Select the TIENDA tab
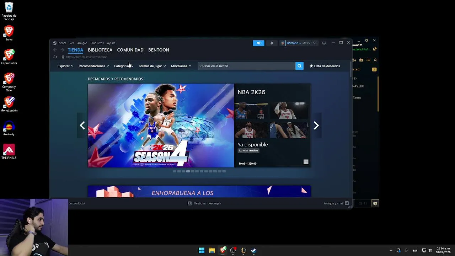 pyautogui.click(x=75, y=50)
